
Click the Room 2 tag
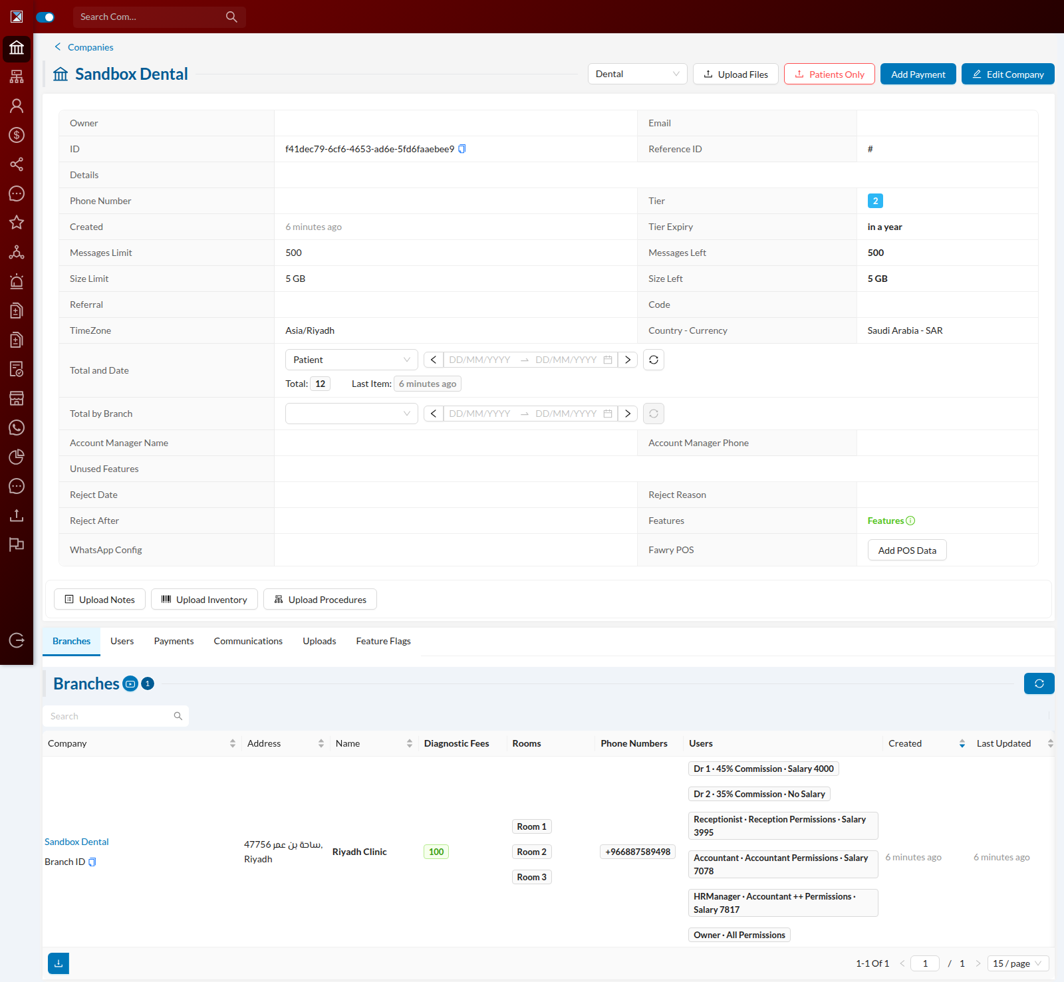[532, 852]
